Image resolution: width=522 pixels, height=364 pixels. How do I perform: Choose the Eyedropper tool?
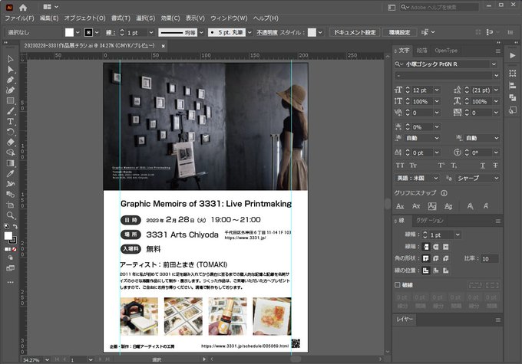click(11, 173)
